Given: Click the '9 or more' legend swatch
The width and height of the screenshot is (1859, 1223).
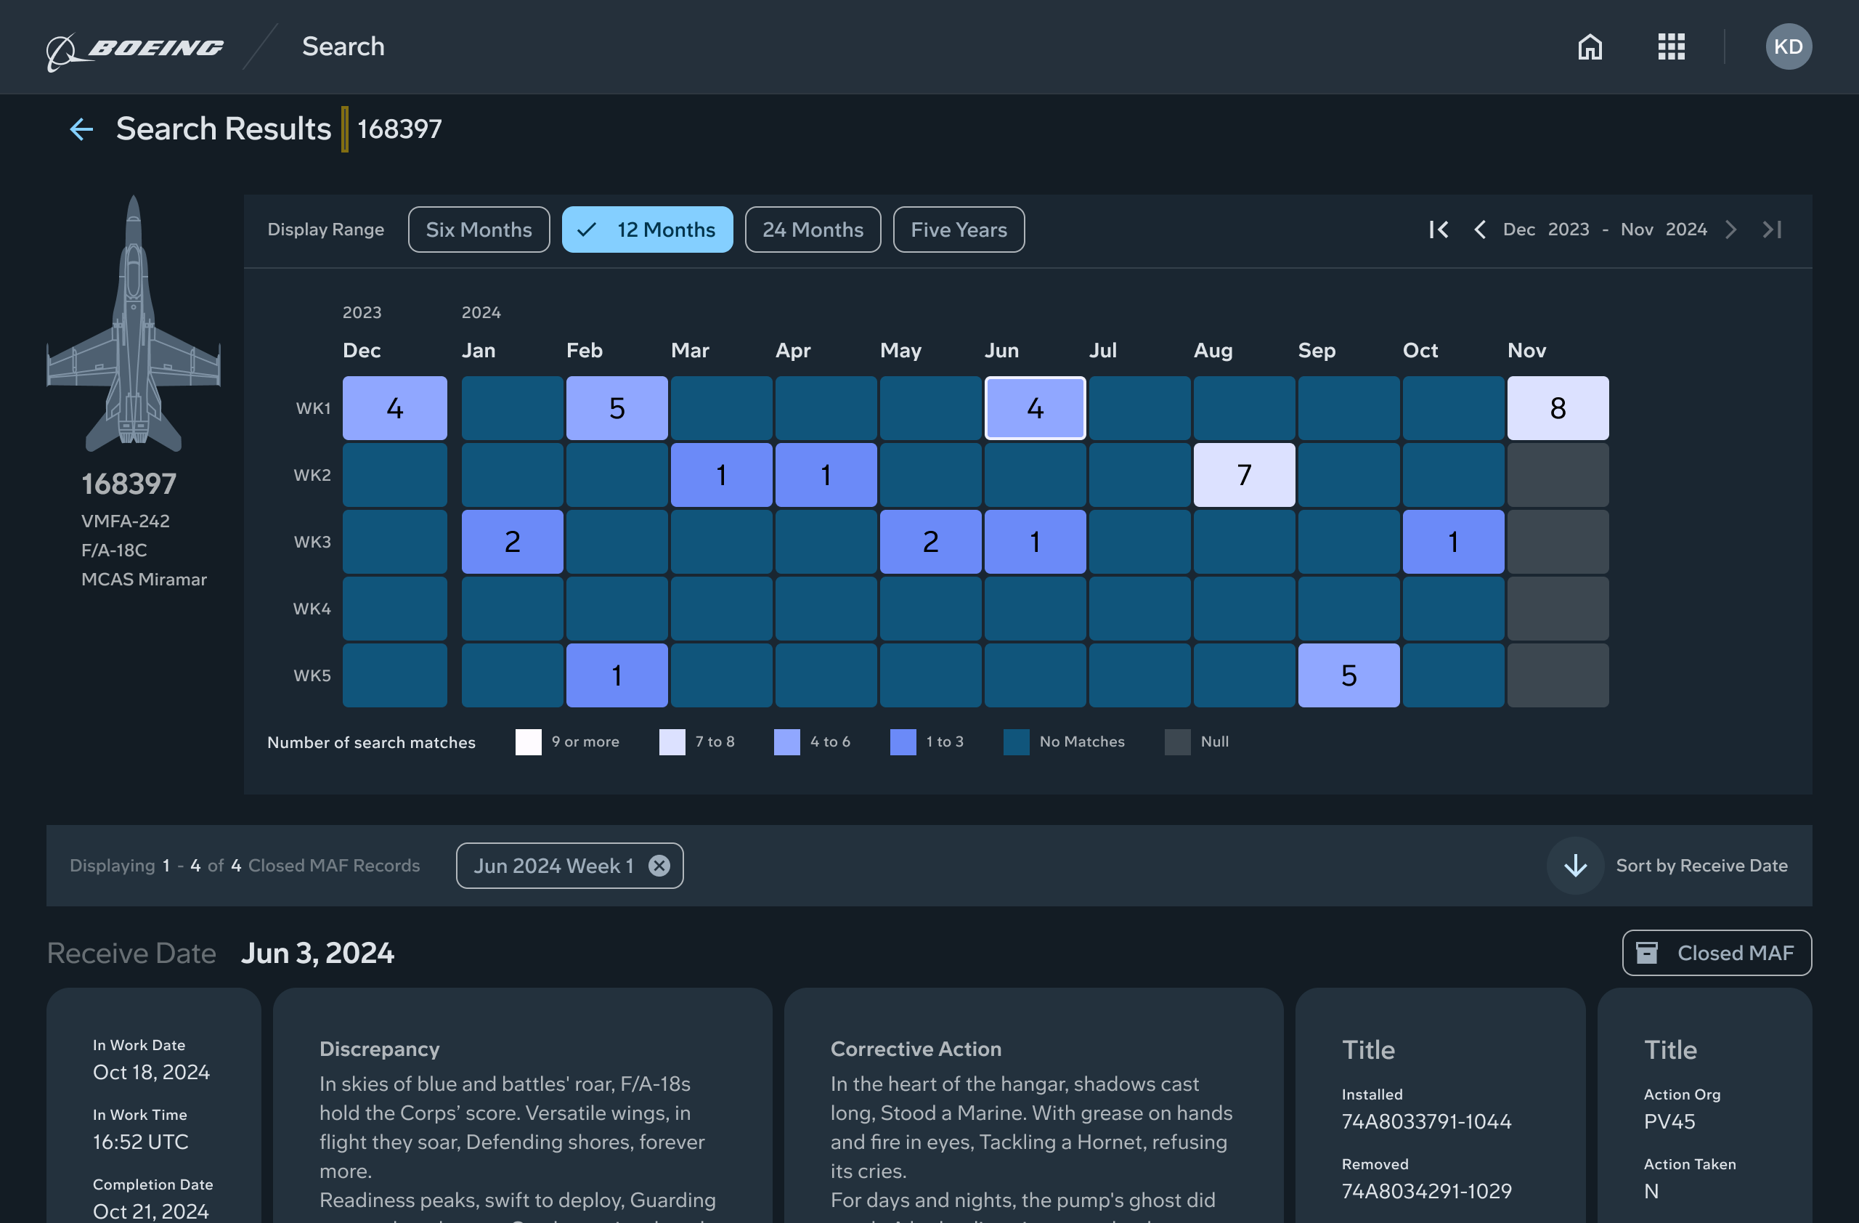Looking at the screenshot, I should [x=529, y=742].
